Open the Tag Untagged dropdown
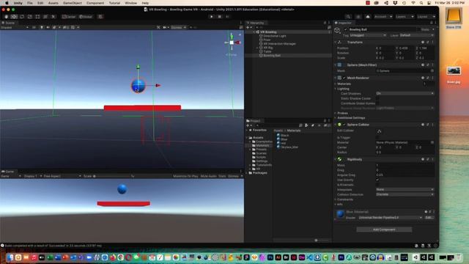Viewport: 469px width, 264px height. (x=368, y=35)
